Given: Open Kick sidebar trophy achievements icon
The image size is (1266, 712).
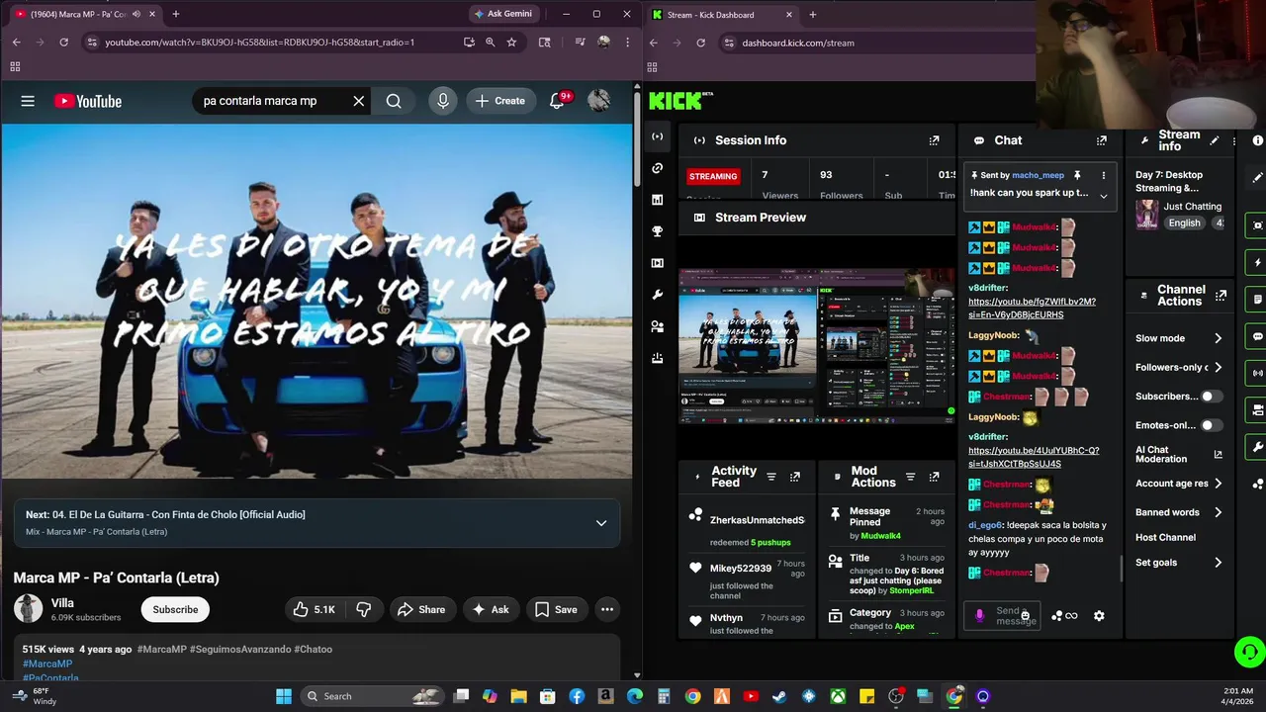Looking at the screenshot, I should (658, 231).
